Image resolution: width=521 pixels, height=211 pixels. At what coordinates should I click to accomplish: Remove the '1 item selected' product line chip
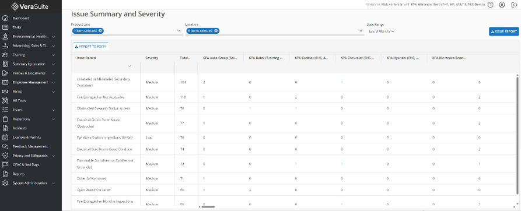(100, 31)
